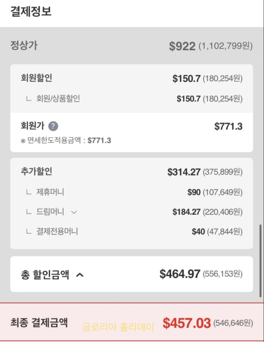Viewport: 264px width, 342px height.
Task: Expand the 드림머니 dropdown chevron
Action: [74, 212]
